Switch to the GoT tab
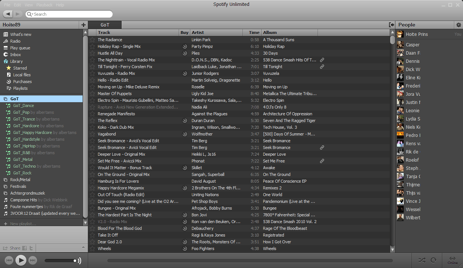Image resolution: width=463 pixels, height=268 pixels. click(105, 25)
